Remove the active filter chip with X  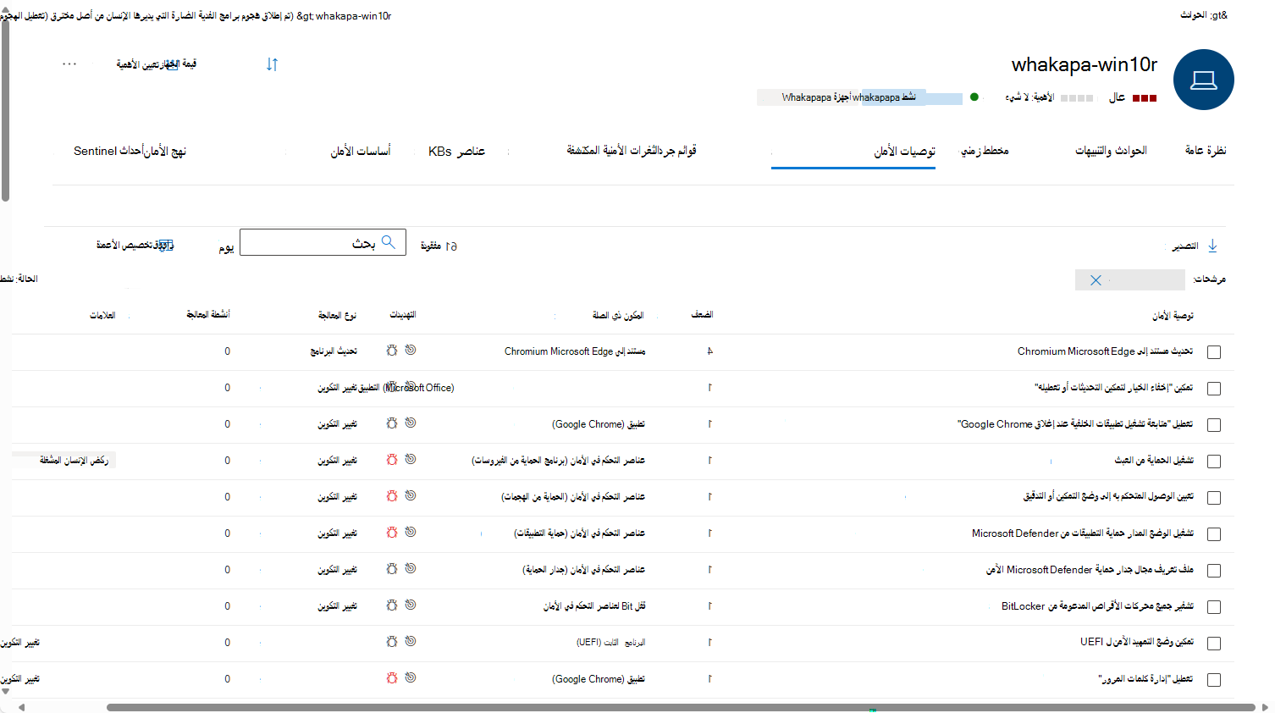pos(1096,280)
